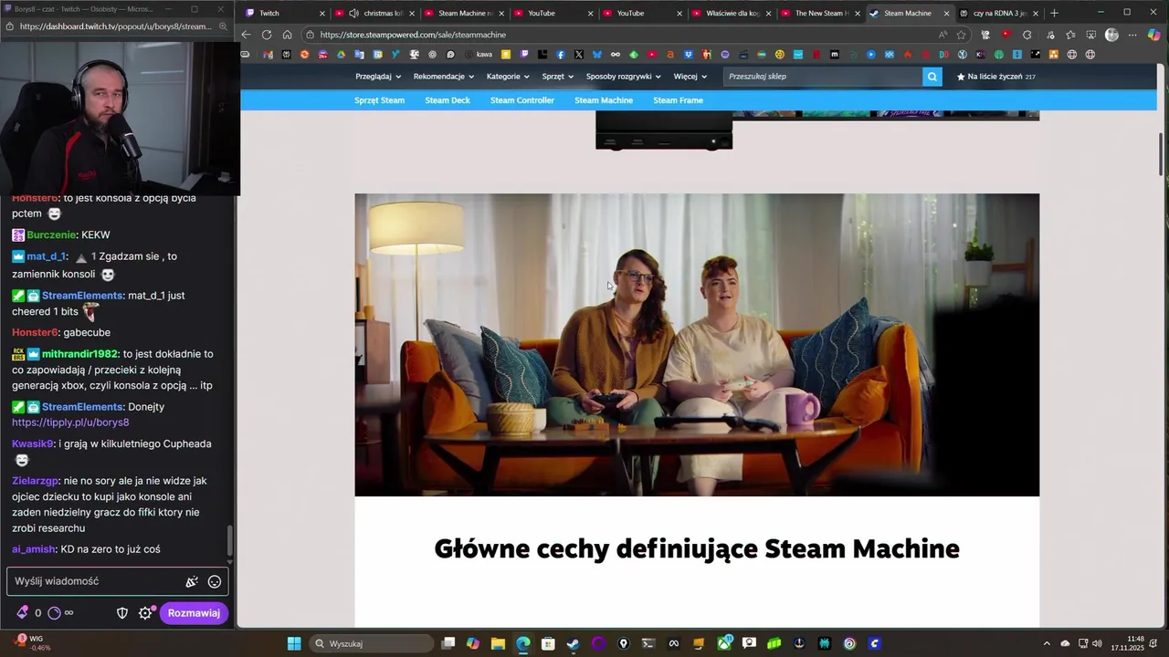Launch Steam from the taskbar
1169x657 pixels.
coord(573,643)
